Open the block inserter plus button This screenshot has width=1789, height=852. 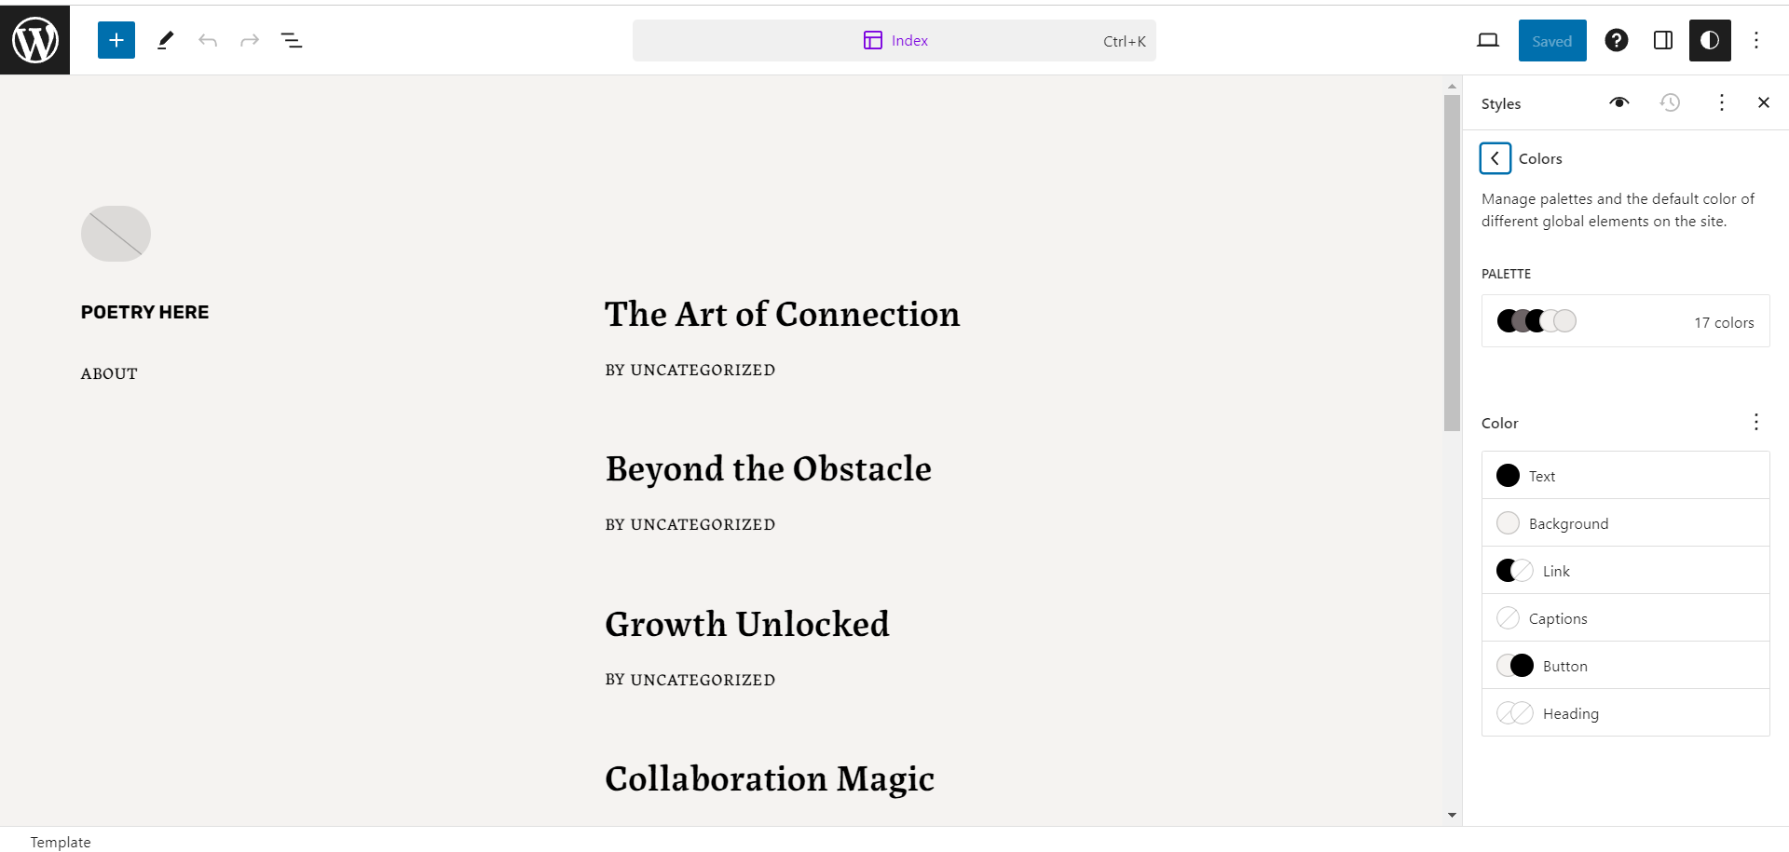(116, 40)
